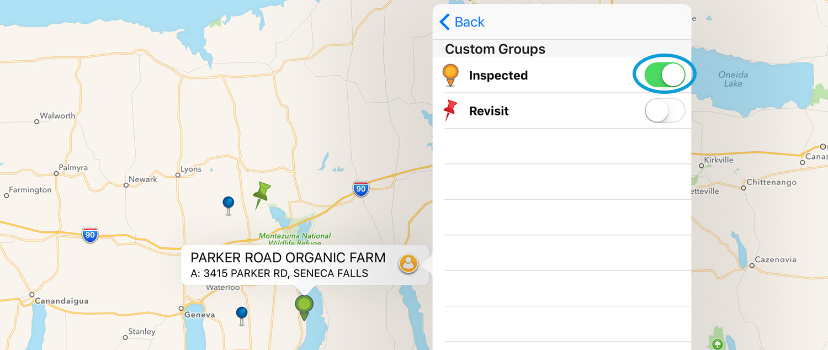Click the Canandaigua town marker
The image size is (828, 350).
pyautogui.click(x=32, y=294)
